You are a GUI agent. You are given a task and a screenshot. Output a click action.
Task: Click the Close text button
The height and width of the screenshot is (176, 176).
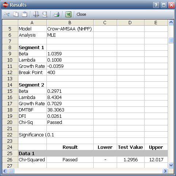(x=81, y=14)
